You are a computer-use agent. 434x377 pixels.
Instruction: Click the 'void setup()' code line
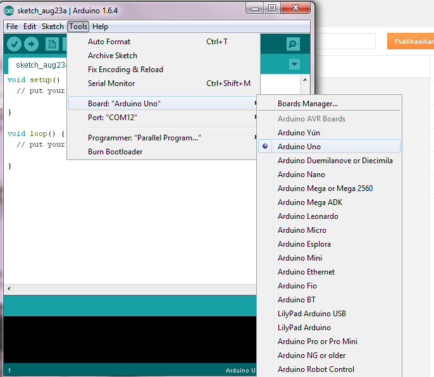(x=34, y=80)
